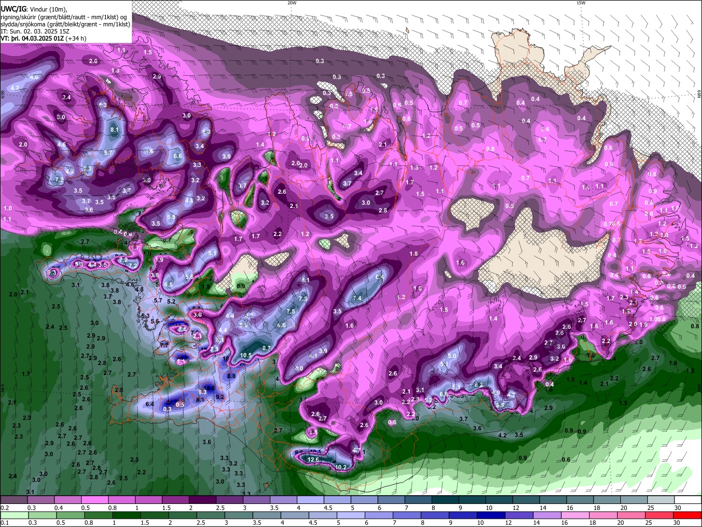The height and width of the screenshot is (527, 702).
Task: Click the "VT: þri. 04.03.2025 01Z (+34 h)" line
Action: click(x=43, y=38)
